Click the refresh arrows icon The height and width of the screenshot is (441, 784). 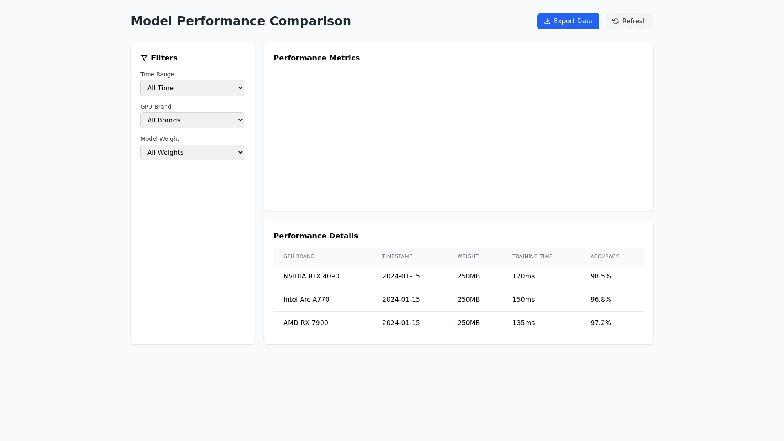click(616, 21)
